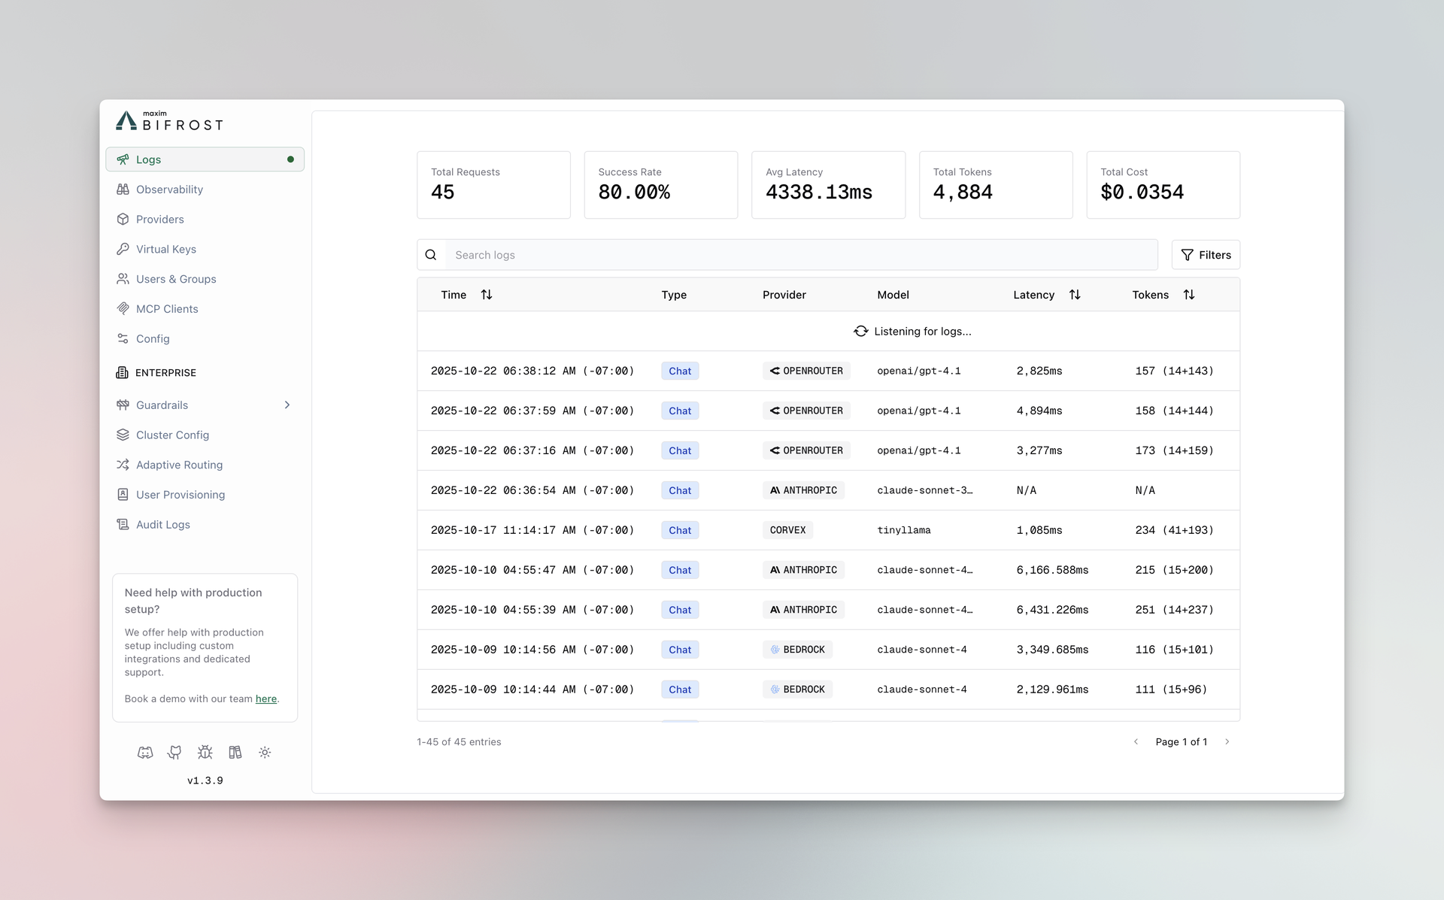Click the 'Page 1 of 1' indicator
1444x900 pixels.
point(1182,742)
